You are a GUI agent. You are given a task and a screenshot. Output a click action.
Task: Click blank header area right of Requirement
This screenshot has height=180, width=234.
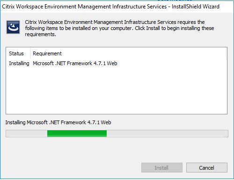point(144,53)
